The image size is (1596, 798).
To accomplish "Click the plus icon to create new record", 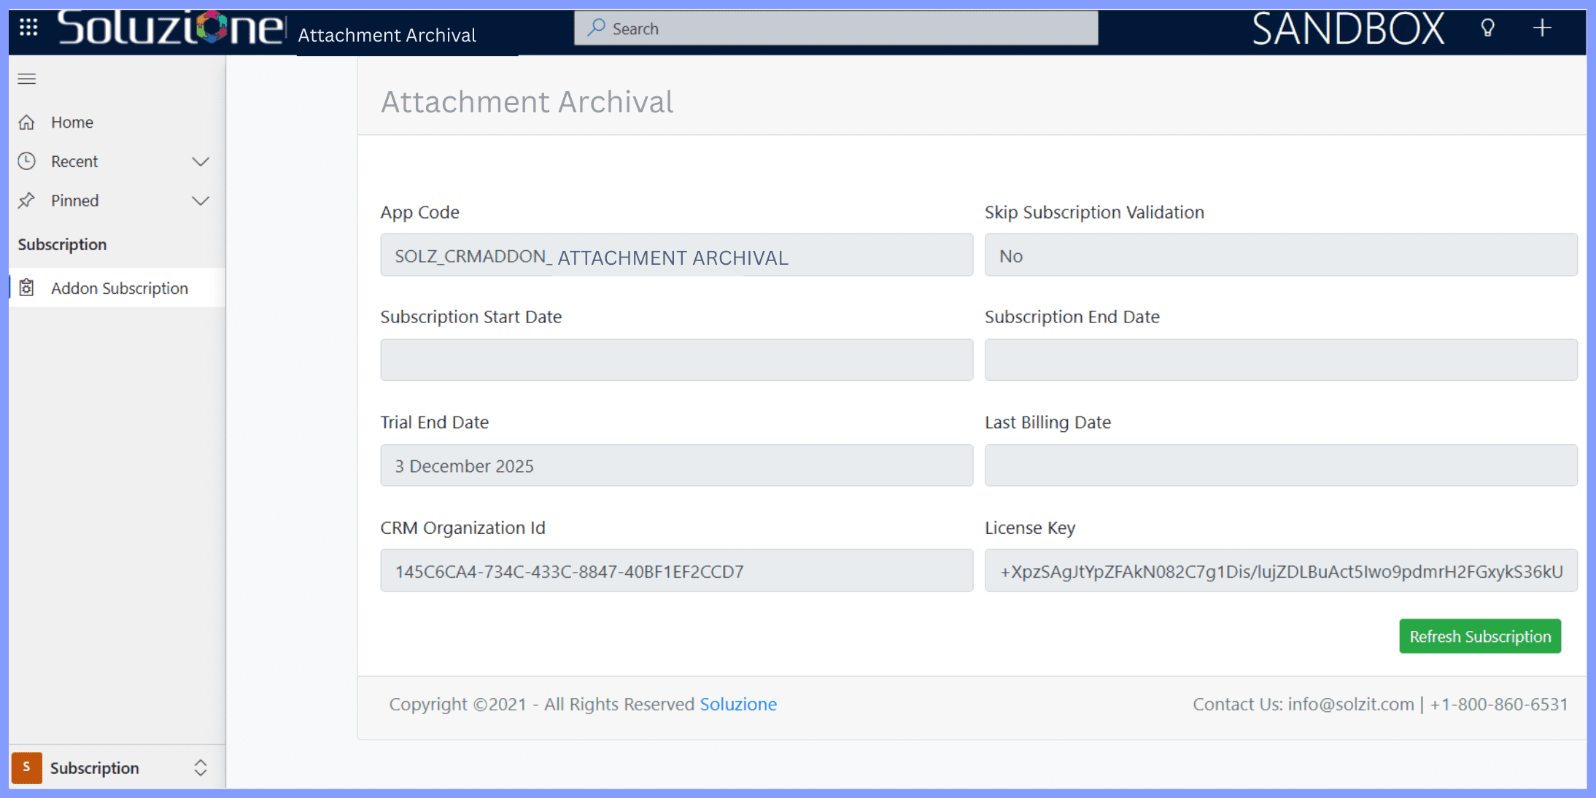I will pyautogui.click(x=1542, y=28).
